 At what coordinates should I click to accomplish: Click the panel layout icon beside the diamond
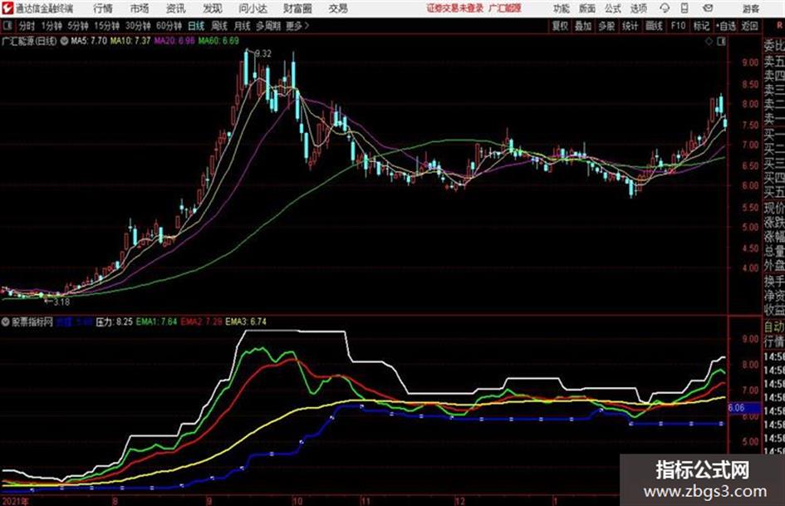721,42
